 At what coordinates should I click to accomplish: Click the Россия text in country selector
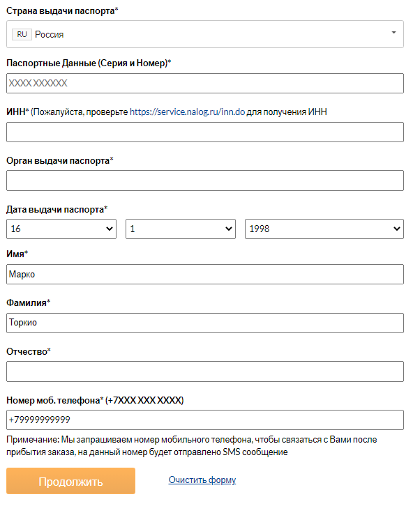click(49, 35)
